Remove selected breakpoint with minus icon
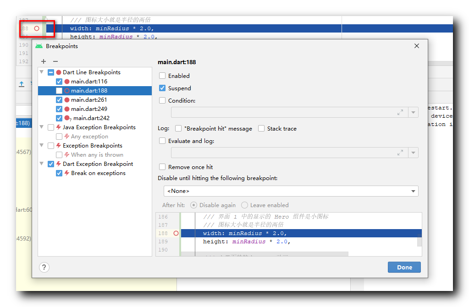469x307 pixels. point(55,61)
